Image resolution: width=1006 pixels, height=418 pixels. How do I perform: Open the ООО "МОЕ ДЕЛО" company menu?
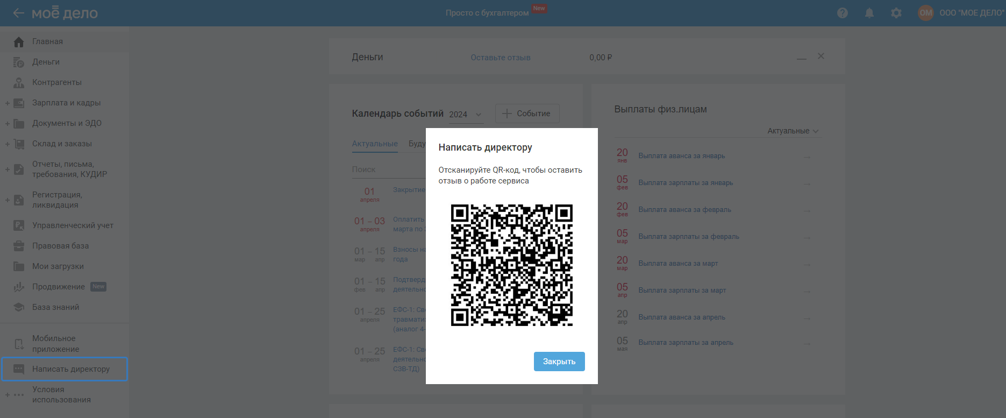click(x=972, y=13)
